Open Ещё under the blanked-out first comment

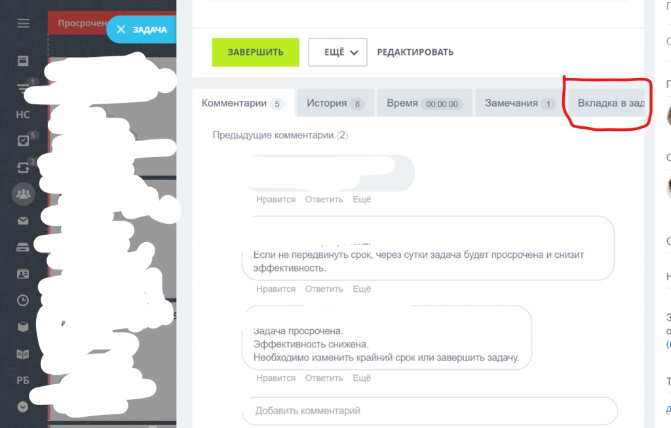(362, 199)
